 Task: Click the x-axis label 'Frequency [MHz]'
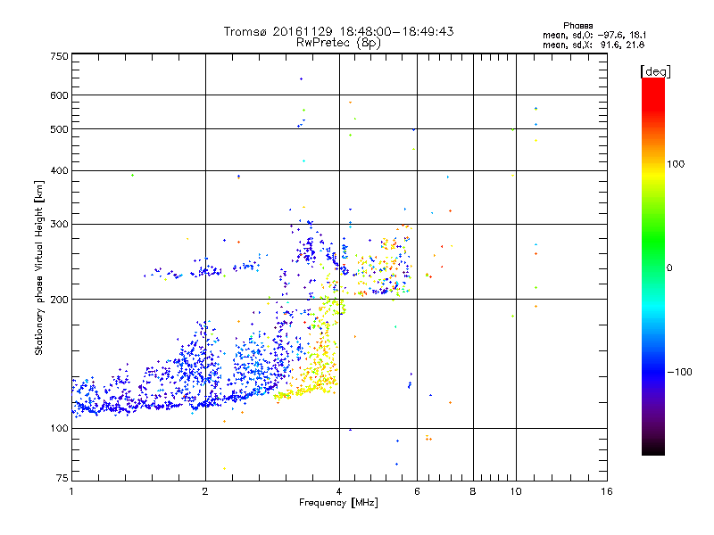(x=338, y=503)
